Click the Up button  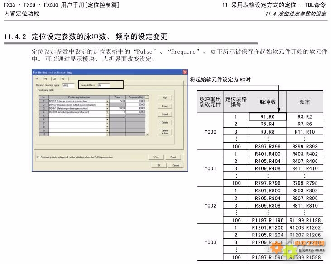point(165,98)
